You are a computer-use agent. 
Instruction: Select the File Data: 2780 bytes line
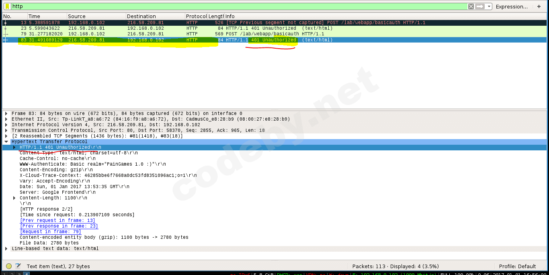(x=49, y=243)
